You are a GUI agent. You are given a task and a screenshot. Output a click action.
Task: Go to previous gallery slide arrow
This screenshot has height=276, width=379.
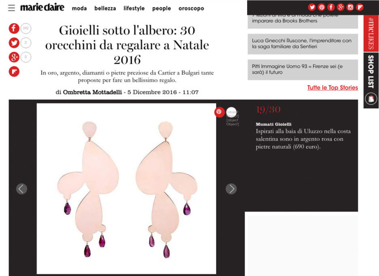pyautogui.click(x=21, y=189)
